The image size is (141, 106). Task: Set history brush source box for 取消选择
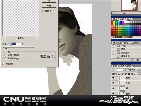coord(113,53)
